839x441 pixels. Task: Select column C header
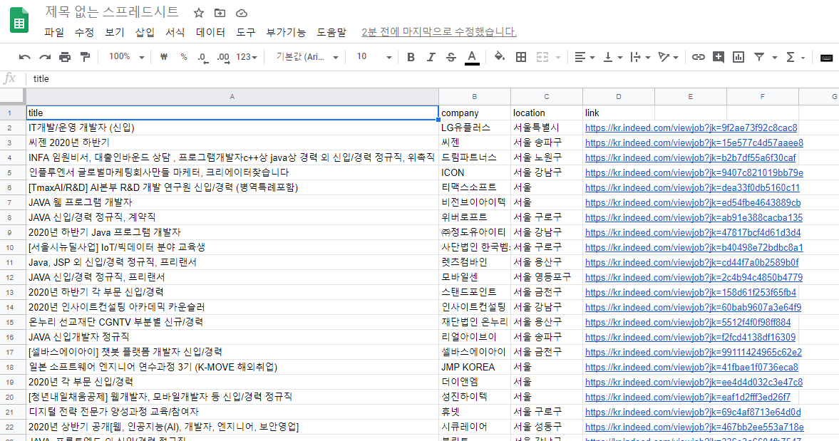[x=546, y=97]
